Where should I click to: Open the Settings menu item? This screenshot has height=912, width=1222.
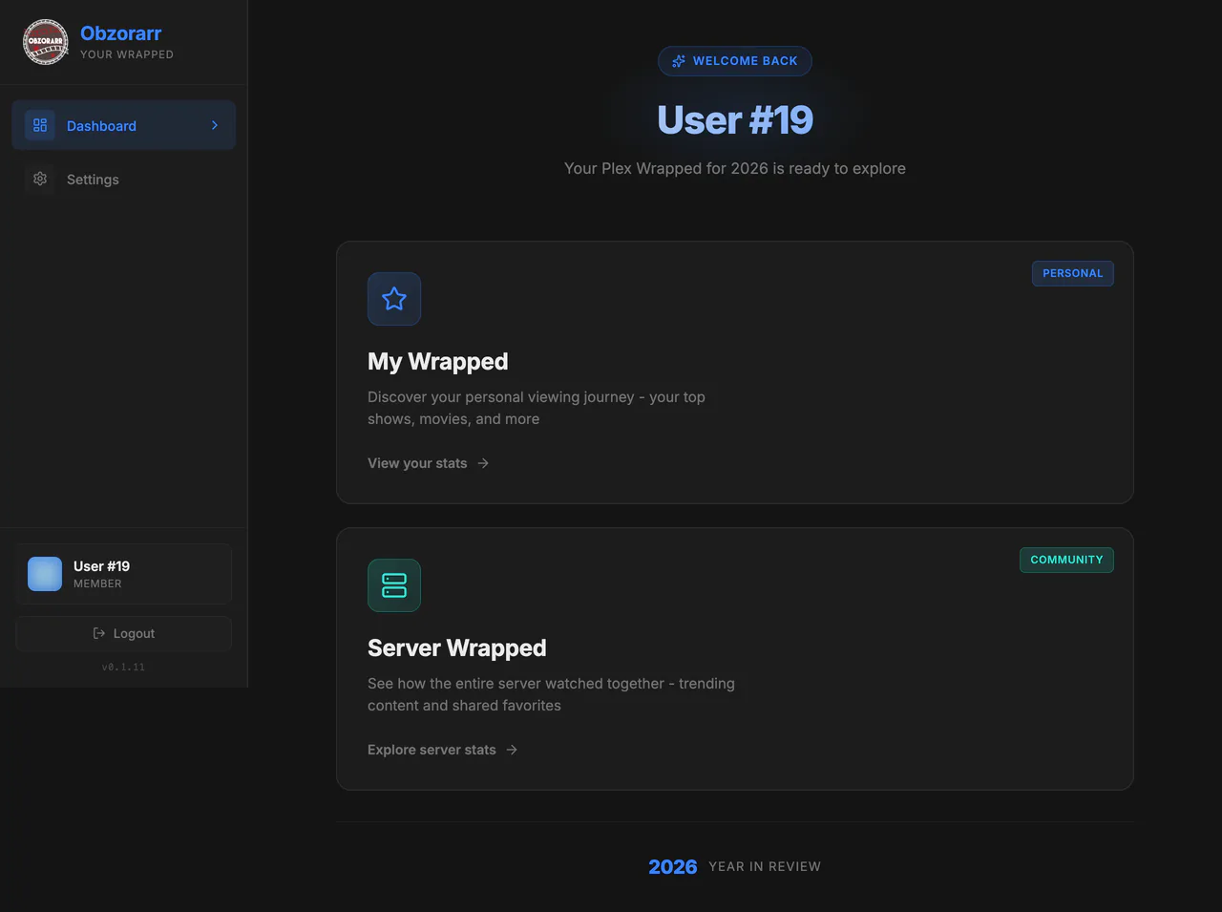click(x=124, y=179)
